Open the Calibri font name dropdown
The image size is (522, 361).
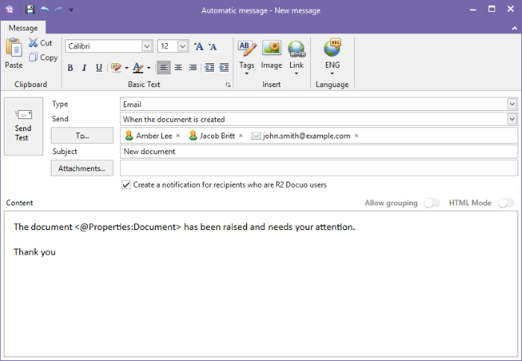point(147,46)
